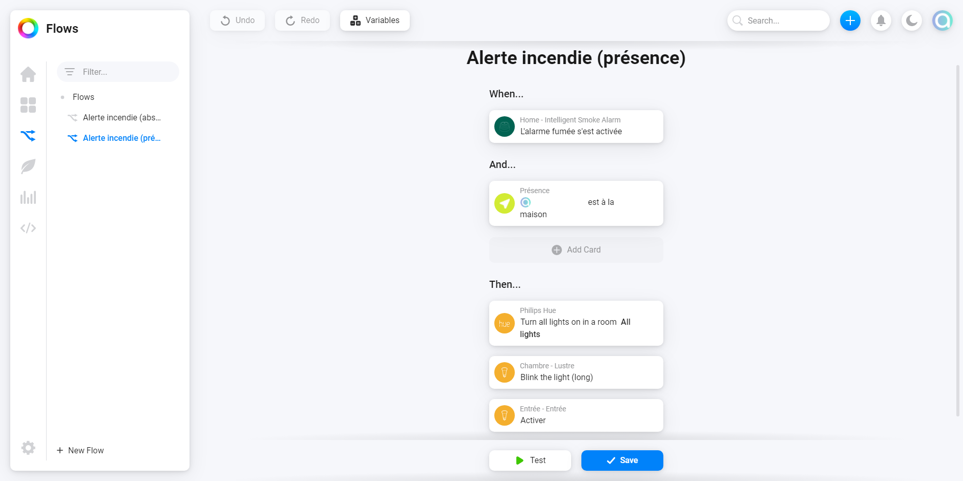Open the Home section in sidebar
The image size is (963, 481).
[x=28, y=74]
